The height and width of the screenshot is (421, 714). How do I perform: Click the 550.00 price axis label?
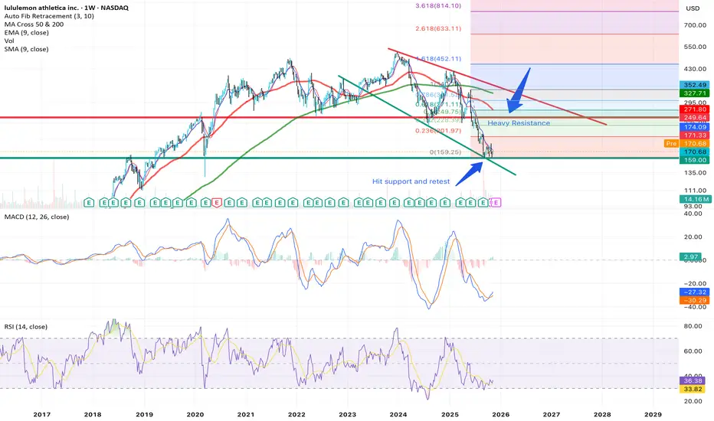coord(695,47)
